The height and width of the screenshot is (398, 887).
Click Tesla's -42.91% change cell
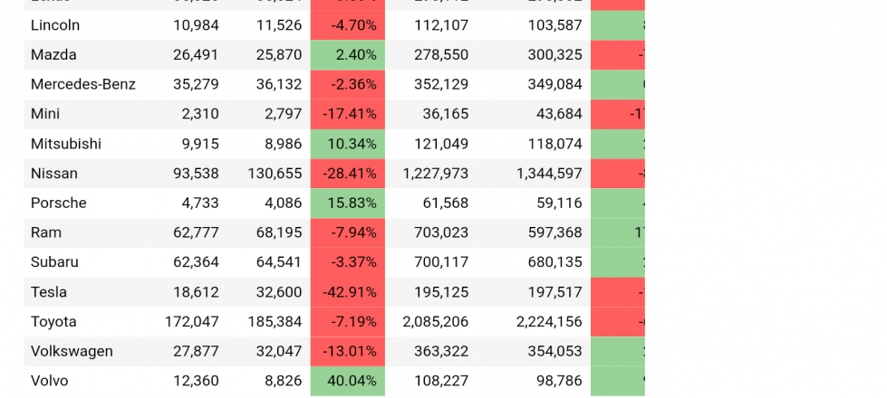[x=347, y=292]
